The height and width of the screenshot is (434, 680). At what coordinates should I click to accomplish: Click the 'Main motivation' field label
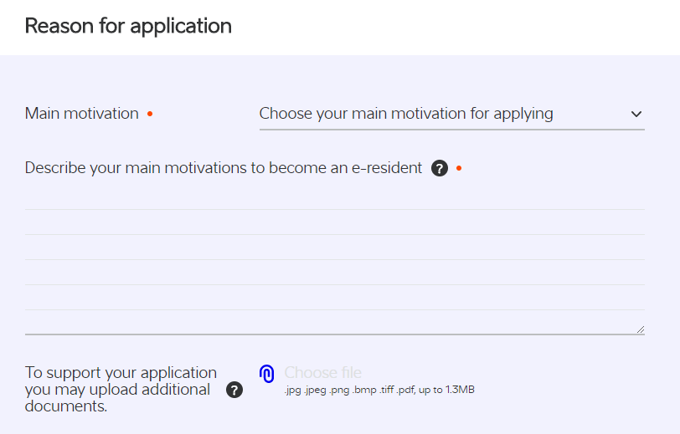pos(81,114)
